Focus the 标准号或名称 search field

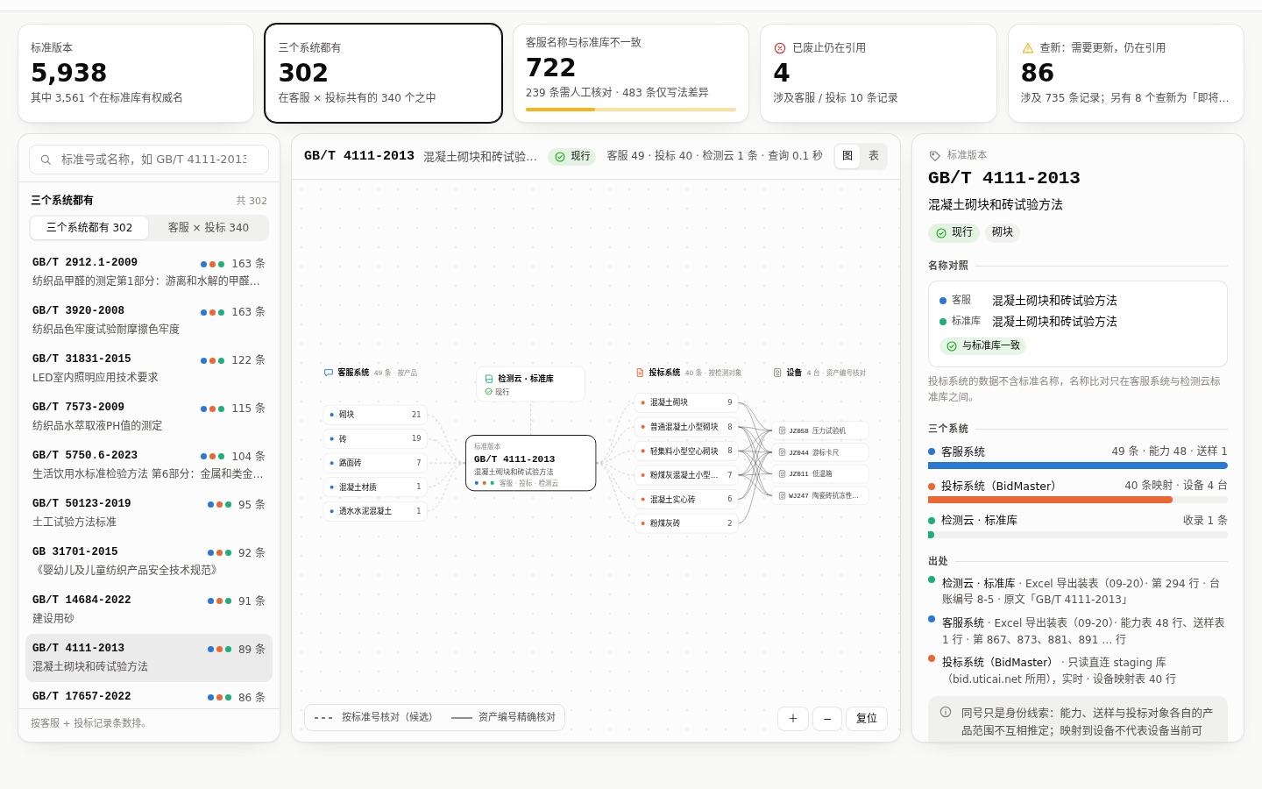[x=149, y=160]
